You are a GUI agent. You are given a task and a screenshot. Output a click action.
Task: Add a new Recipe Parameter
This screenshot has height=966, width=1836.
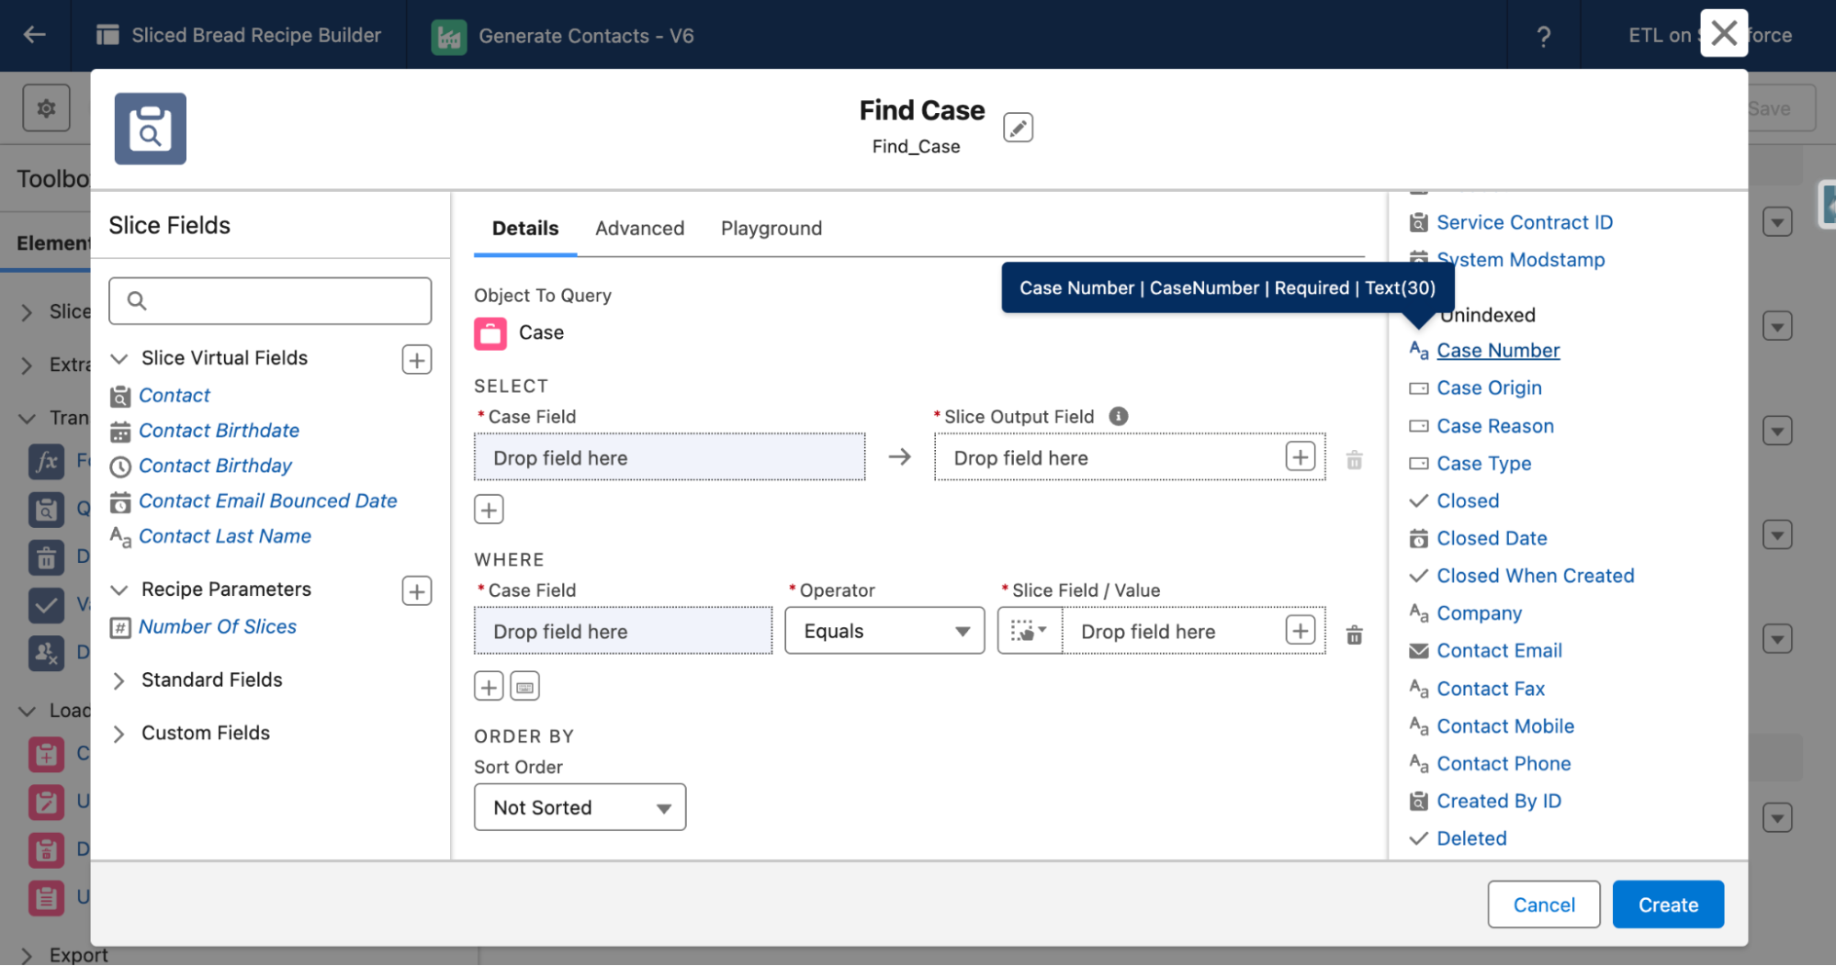point(417,591)
